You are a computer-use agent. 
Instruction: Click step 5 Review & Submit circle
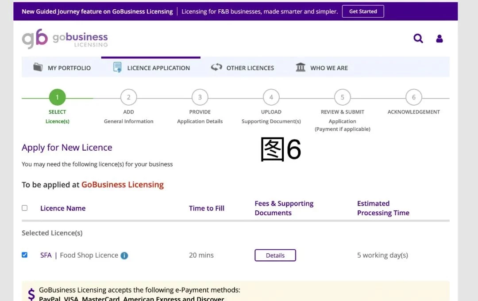pyautogui.click(x=342, y=97)
